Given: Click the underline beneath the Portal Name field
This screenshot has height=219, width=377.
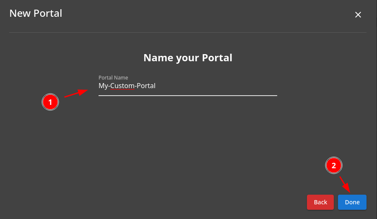Looking at the screenshot, I should click(187, 95).
